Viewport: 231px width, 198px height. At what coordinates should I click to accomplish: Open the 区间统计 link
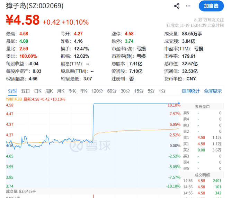coord(191,91)
